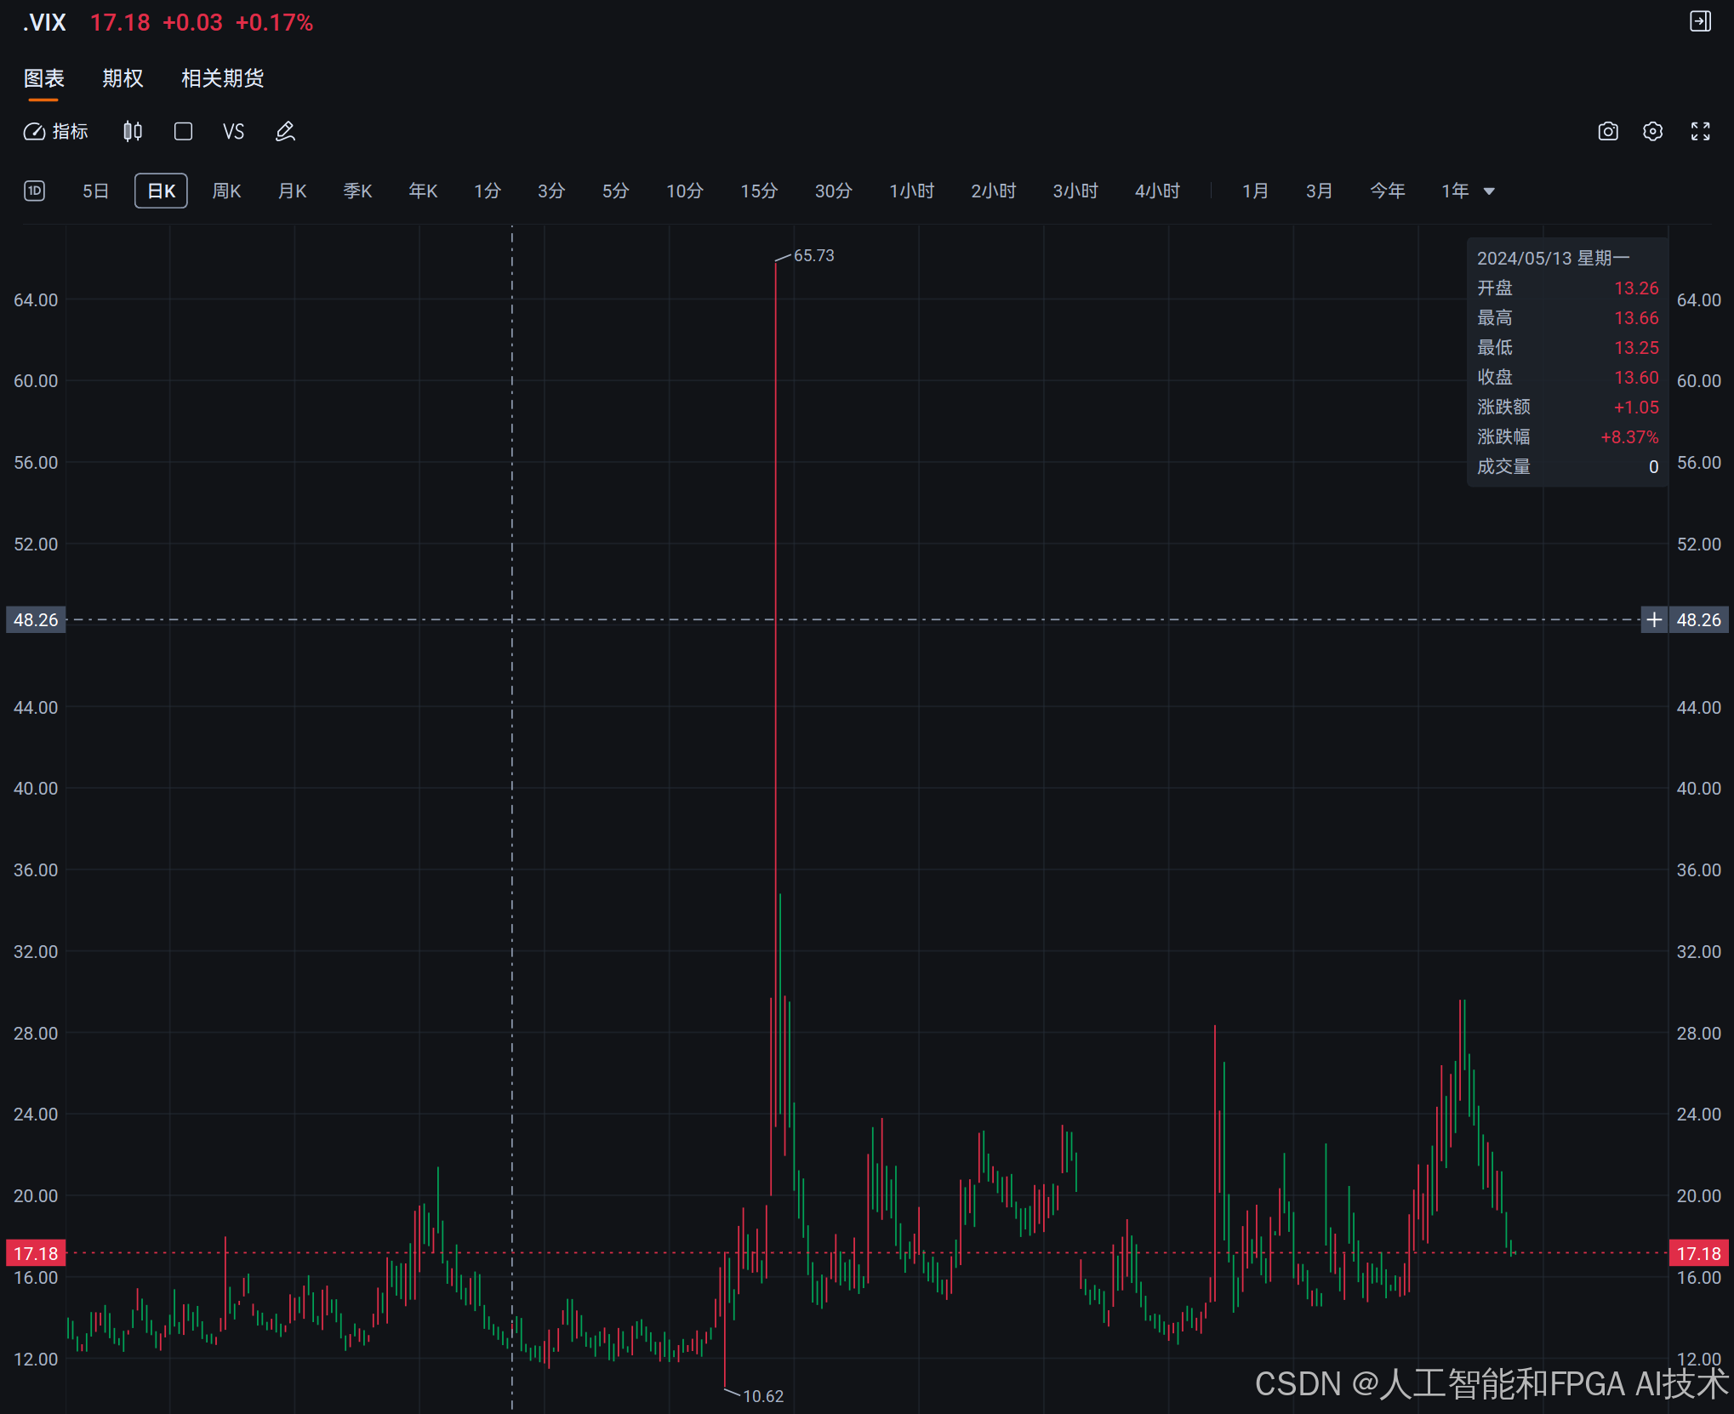Open the 相关期货 related futures tab
Image resolution: width=1734 pixels, height=1414 pixels.
pyautogui.click(x=222, y=78)
